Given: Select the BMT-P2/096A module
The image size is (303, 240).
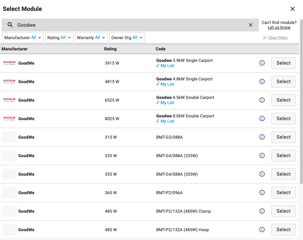Looking at the screenshot, I should (x=284, y=192).
